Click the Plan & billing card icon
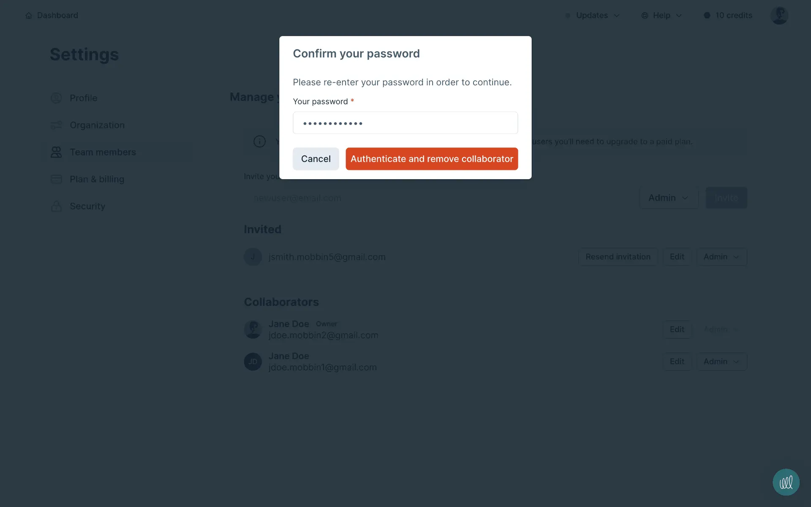 [x=56, y=179]
